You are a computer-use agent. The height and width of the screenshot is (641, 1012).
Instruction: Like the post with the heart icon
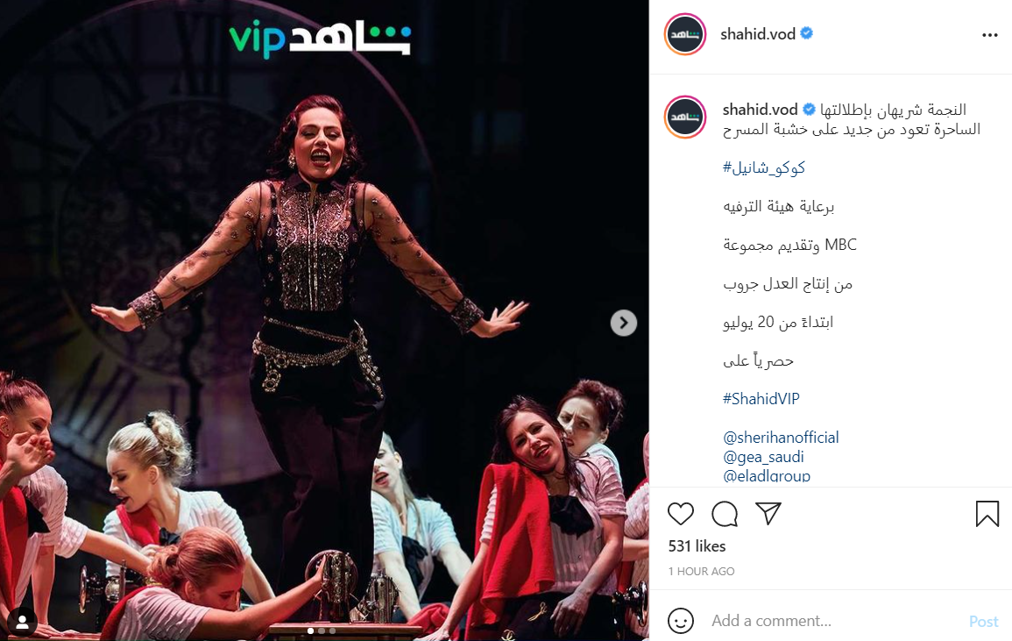[x=680, y=514]
